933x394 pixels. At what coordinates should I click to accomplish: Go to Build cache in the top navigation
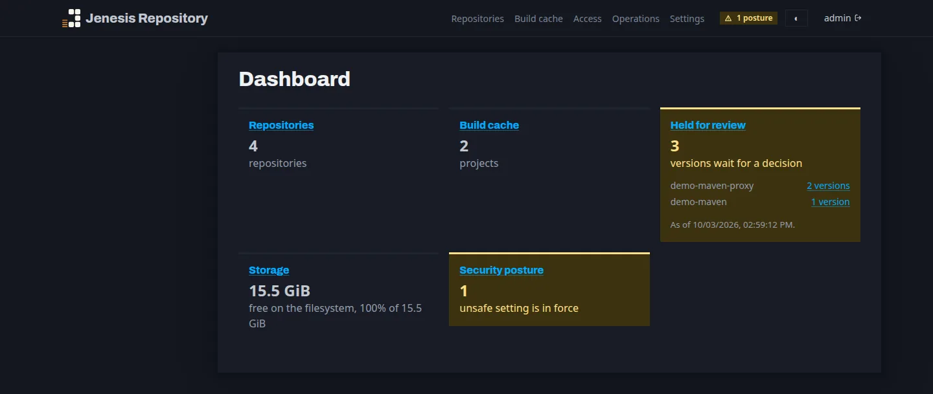click(538, 19)
